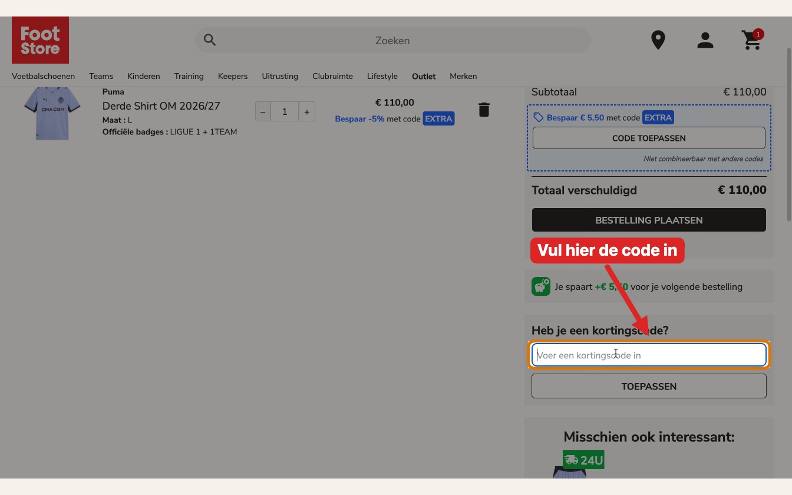This screenshot has height=495, width=792.
Task: Click the Derde Shirt OM 2026/27 title
Action: point(161,106)
